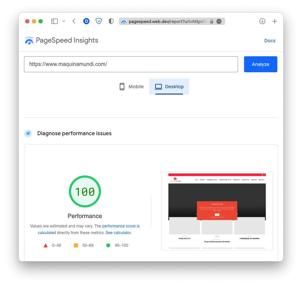Open a new tab with plus button
The height and width of the screenshot is (286, 302).
click(x=275, y=21)
